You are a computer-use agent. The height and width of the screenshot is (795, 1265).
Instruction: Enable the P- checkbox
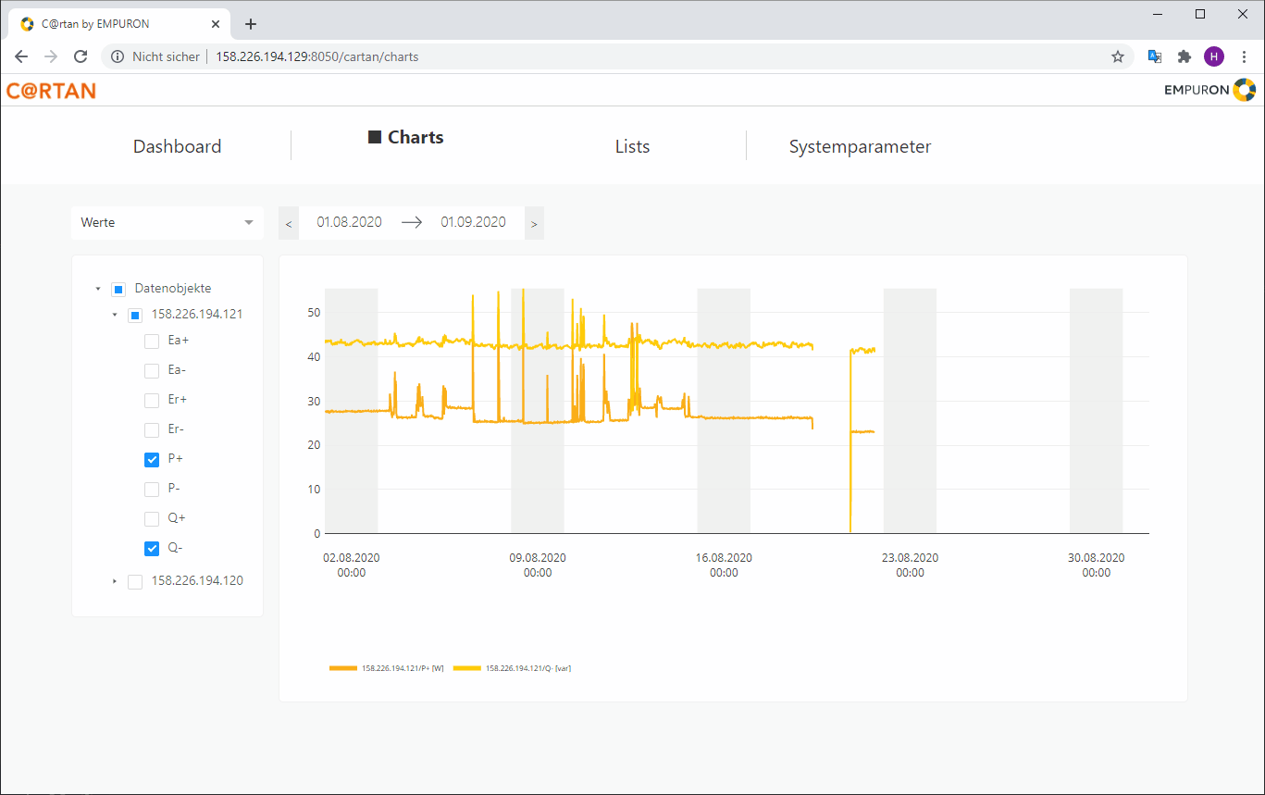[x=152, y=489]
